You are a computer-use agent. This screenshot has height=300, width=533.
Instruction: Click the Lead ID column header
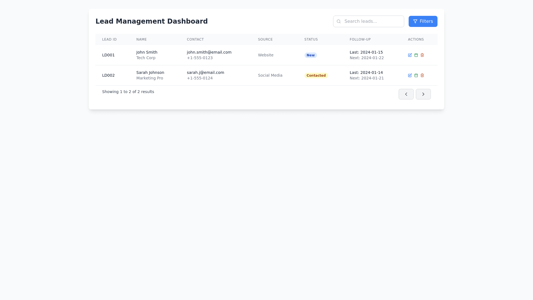click(x=109, y=39)
